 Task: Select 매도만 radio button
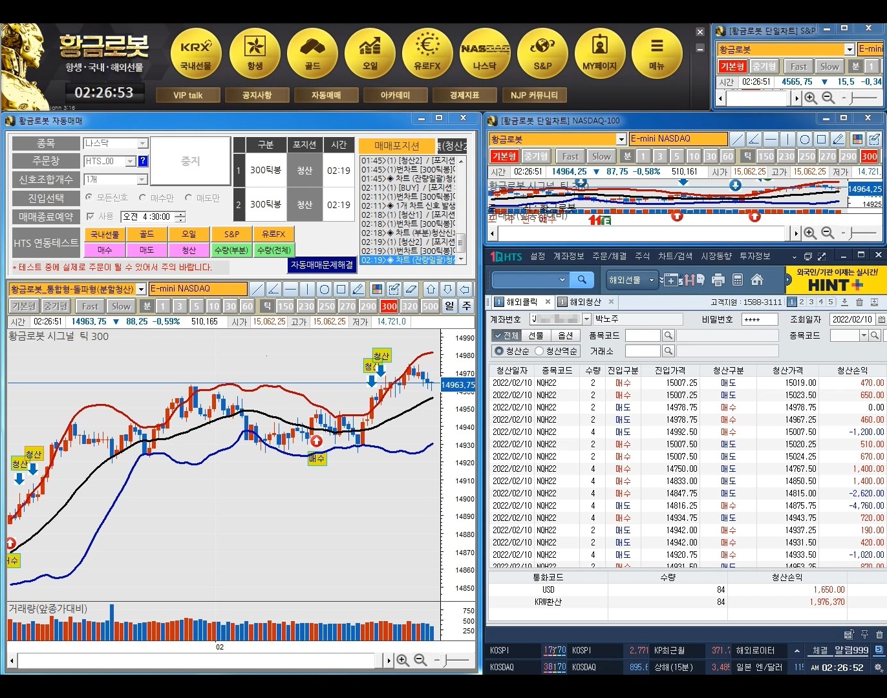click(188, 197)
